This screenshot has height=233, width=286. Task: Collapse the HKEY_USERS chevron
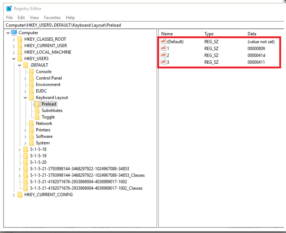point(14,59)
